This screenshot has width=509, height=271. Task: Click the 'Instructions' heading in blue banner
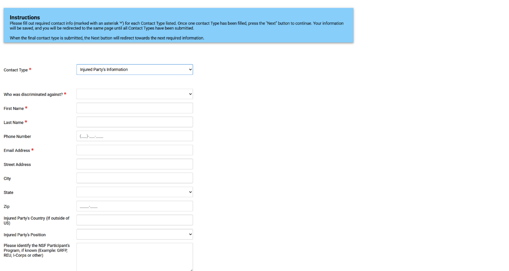[25, 17]
